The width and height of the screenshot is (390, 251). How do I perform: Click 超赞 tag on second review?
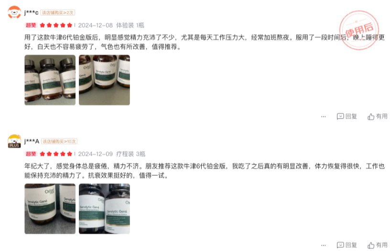click(x=31, y=154)
